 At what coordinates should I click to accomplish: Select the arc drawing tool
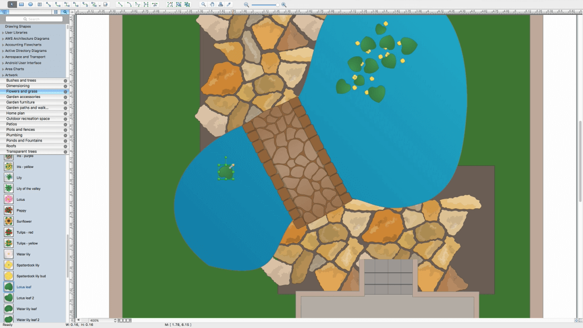129,4
